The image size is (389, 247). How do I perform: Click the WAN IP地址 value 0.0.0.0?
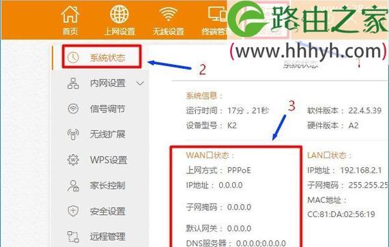click(231, 186)
